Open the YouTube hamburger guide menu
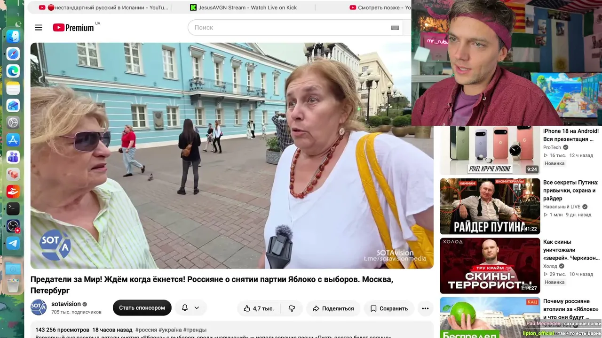This screenshot has height=338, width=602. pos(39,28)
